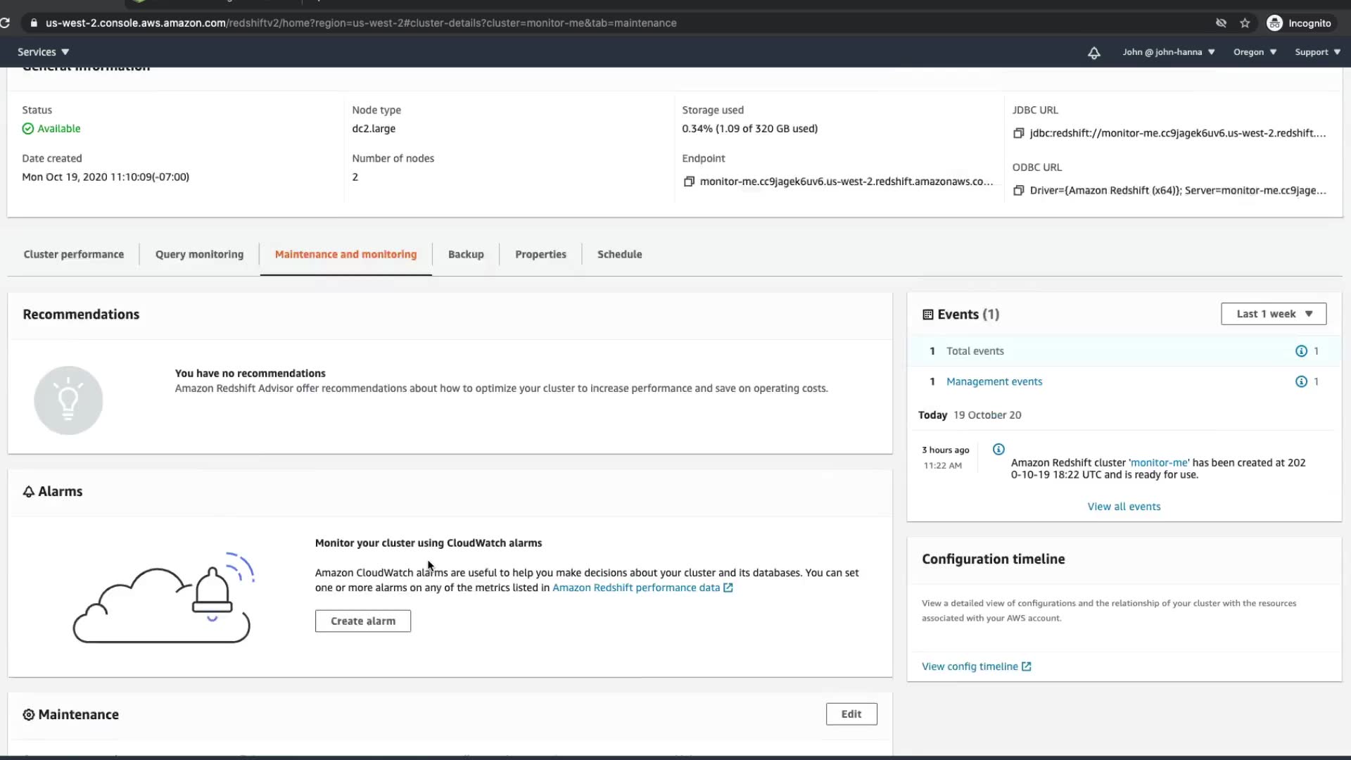Click info icon on 11:22 AM event
The width and height of the screenshot is (1351, 760).
998,450
